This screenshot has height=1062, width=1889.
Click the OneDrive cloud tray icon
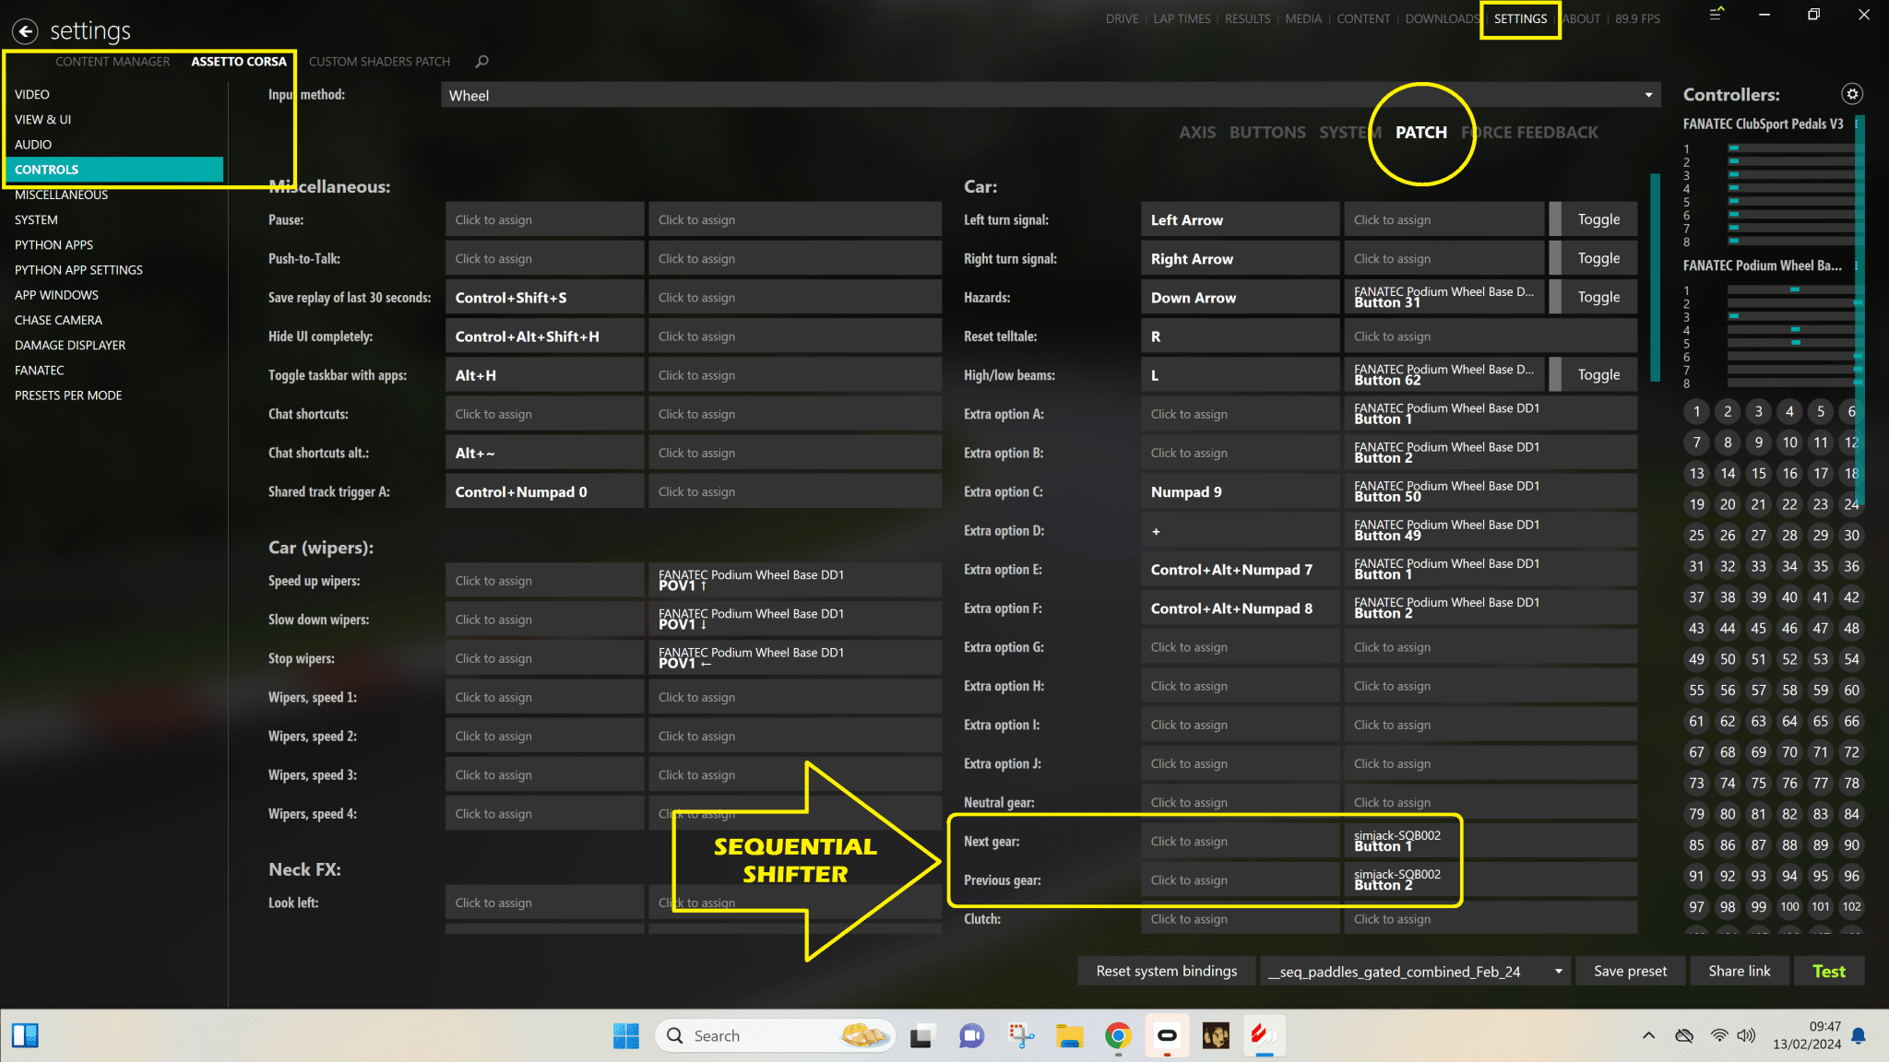(1684, 1036)
